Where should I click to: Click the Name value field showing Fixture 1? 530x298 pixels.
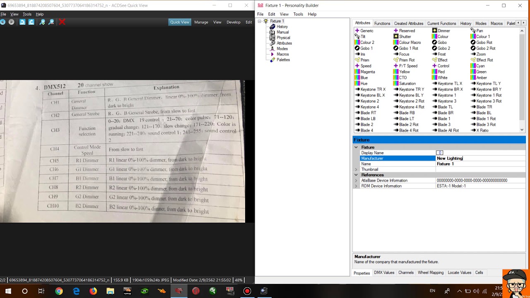pyautogui.click(x=481, y=164)
